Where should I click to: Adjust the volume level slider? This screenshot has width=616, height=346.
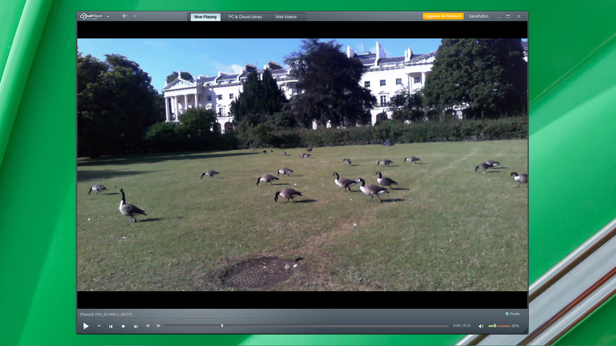pyautogui.click(x=494, y=325)
